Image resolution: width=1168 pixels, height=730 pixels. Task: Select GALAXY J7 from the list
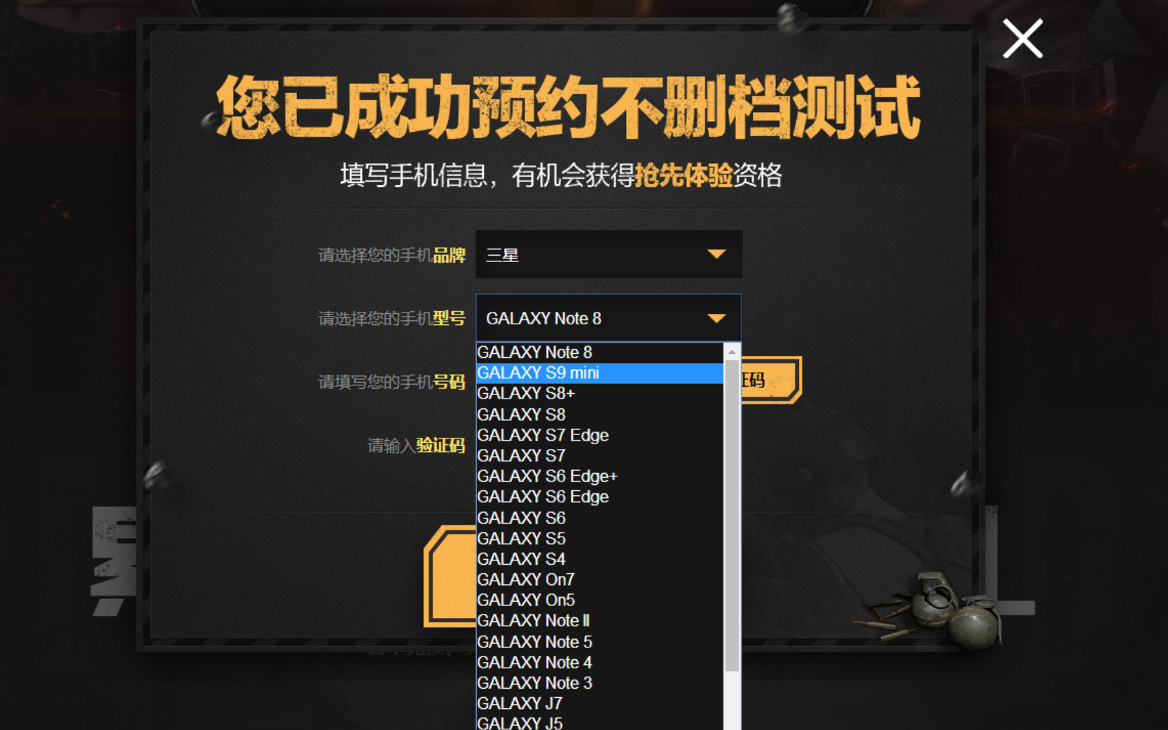(x=599, y=703)
